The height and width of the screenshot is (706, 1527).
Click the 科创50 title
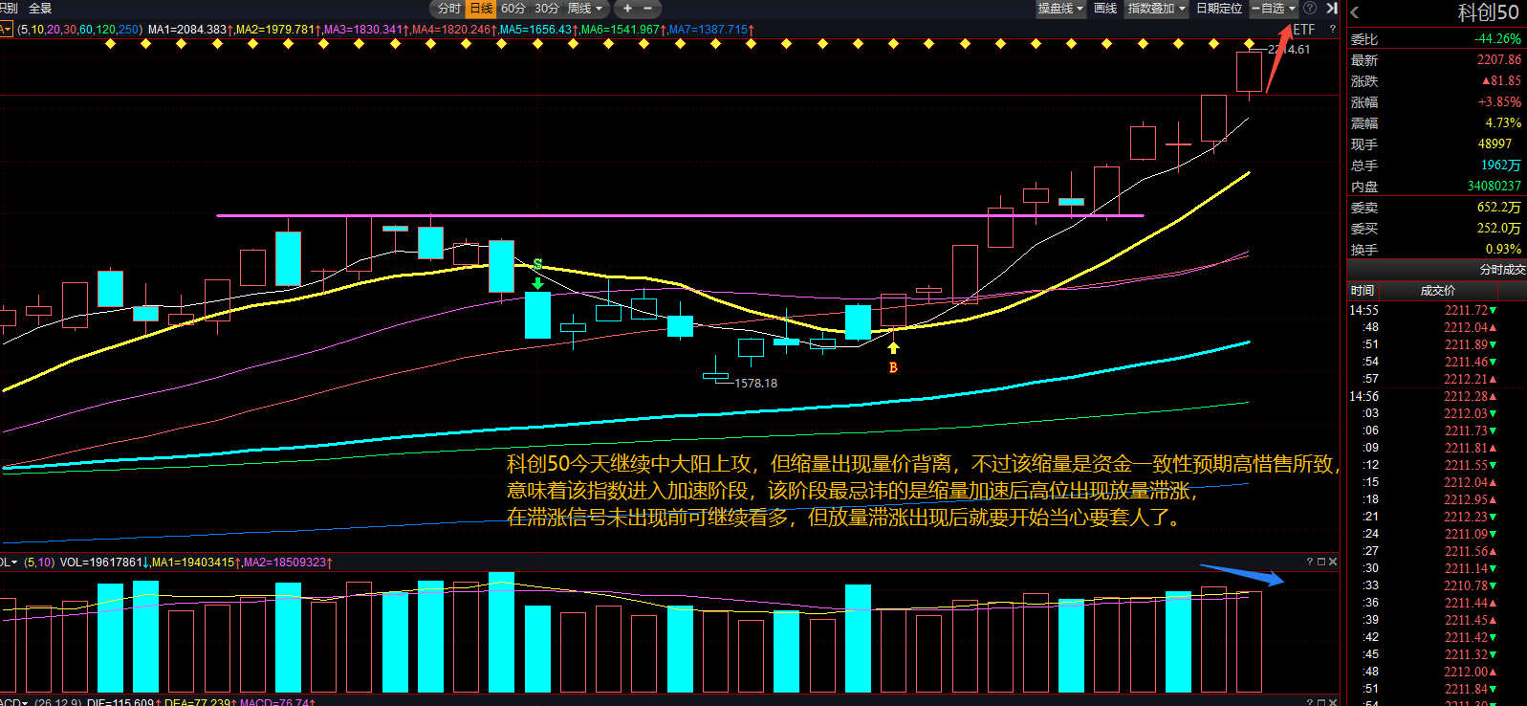point(1488,12)
